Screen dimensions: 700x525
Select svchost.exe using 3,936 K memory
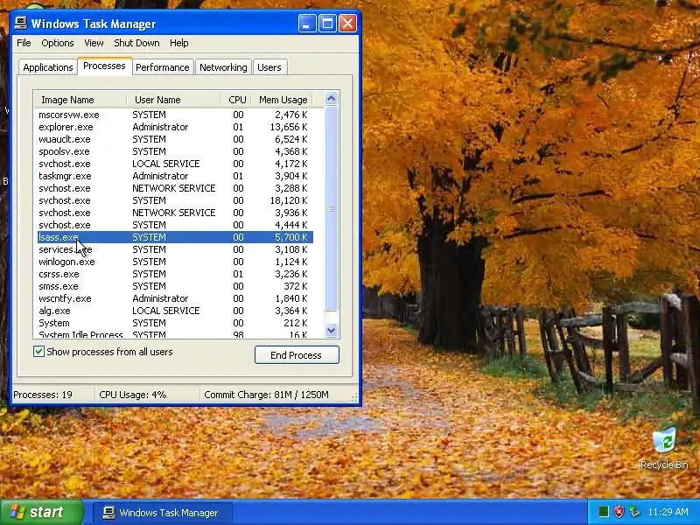click(175, 213)
